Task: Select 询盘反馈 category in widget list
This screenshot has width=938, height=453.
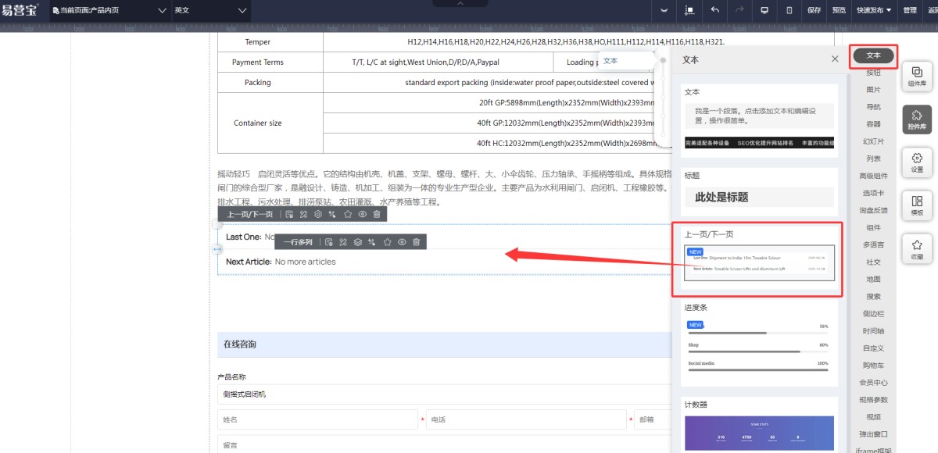Action: tap(873, 210)
